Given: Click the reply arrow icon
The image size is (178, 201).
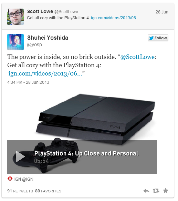Looking at the screenshot, I should (146, 191).
